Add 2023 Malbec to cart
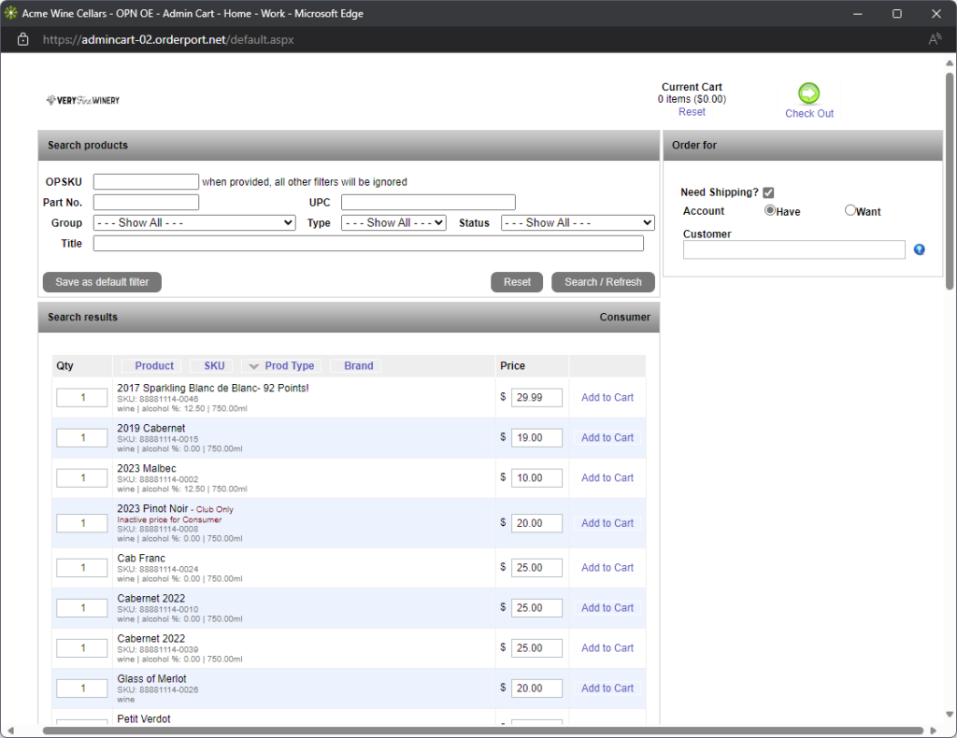The image size is (957, 738). 607,478
